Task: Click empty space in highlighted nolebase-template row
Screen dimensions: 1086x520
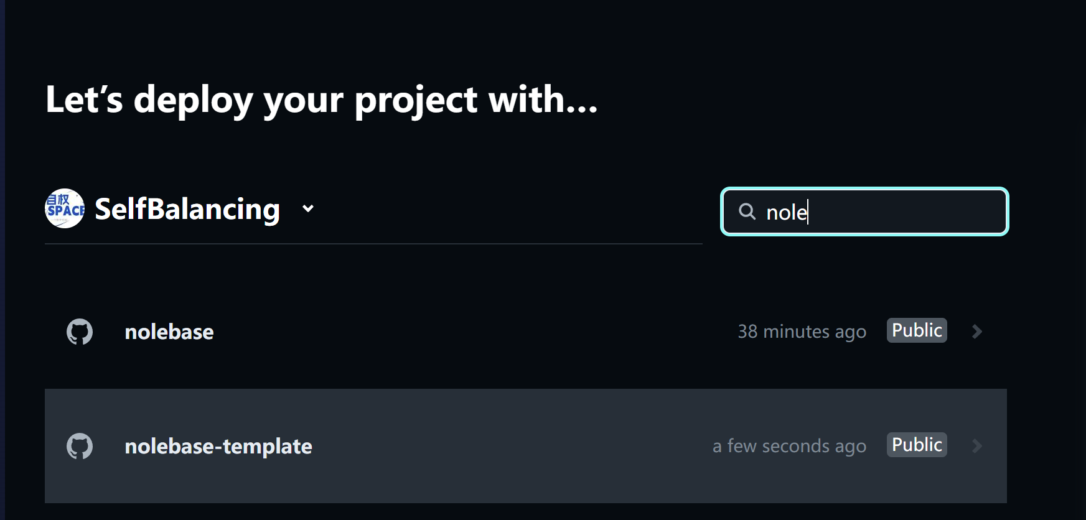Action: coord(510,446)
